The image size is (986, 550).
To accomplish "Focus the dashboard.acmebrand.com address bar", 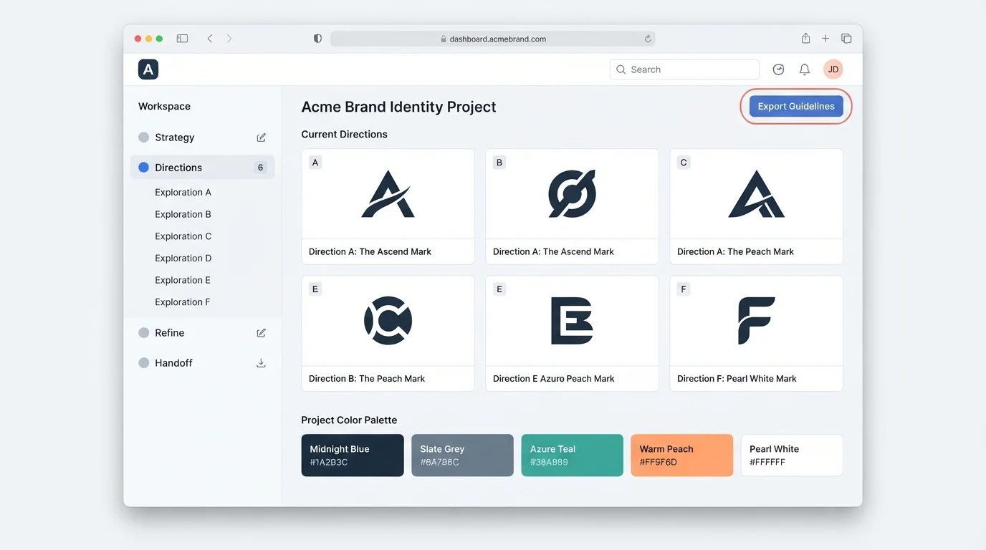I will (x=493, y=39).
